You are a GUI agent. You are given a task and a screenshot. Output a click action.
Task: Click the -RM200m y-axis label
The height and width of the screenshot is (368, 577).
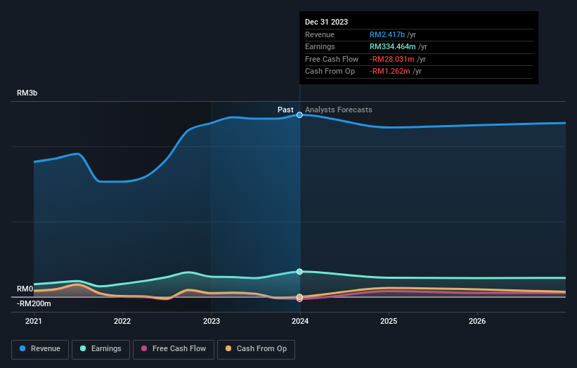point(34,303)
